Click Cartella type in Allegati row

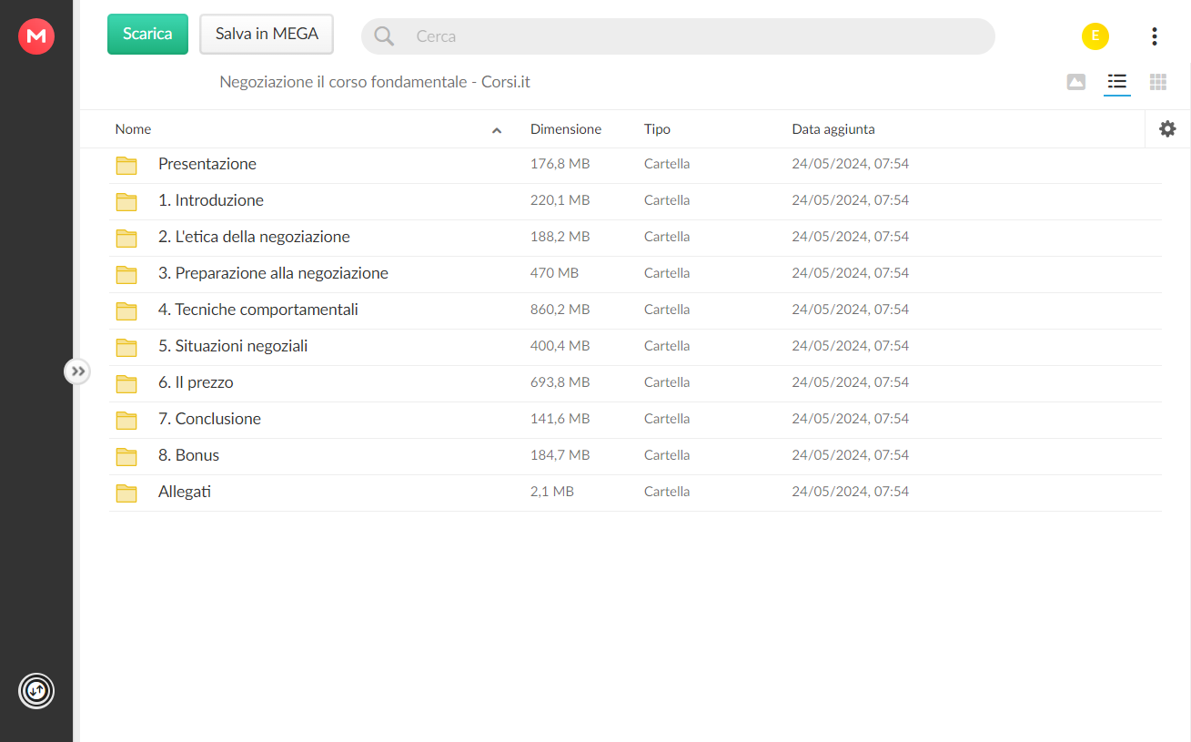point(667,492)
